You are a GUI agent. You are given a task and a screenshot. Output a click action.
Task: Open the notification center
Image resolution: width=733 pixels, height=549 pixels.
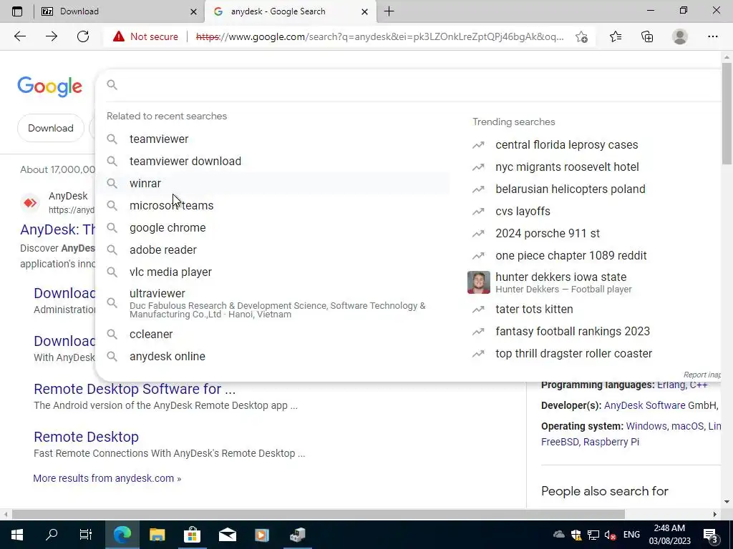(710, 535)
